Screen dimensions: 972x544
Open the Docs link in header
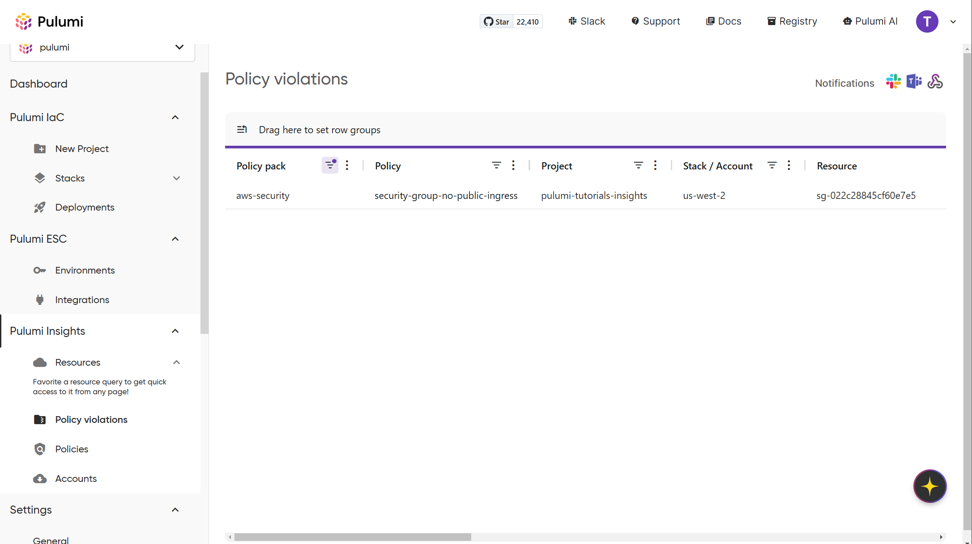[724, 21]
